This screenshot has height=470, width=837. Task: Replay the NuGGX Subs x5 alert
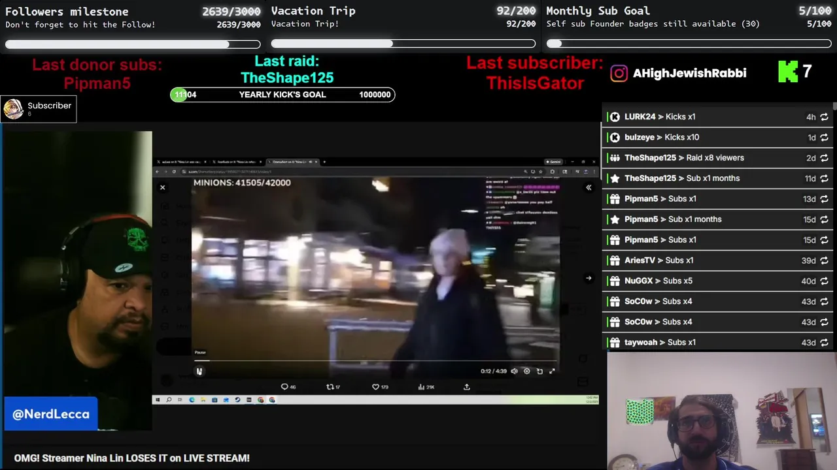824,281
